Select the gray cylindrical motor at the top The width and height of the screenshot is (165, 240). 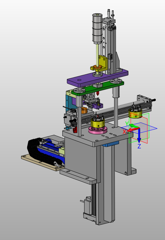click(x=97, y=29)
